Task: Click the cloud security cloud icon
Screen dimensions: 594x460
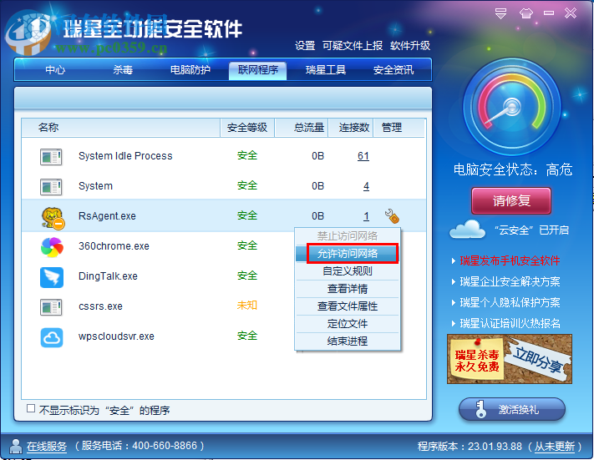Action: coord(467,230)
